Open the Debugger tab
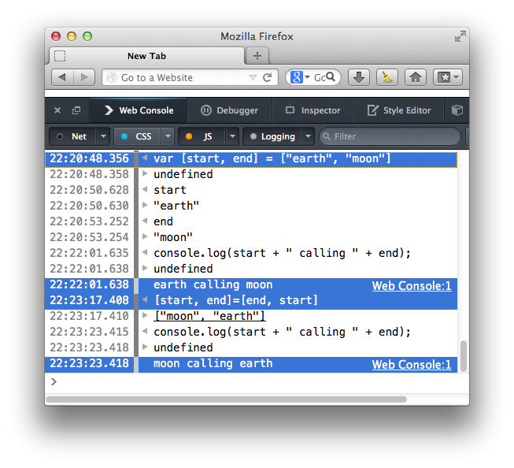Viewport: 514px width, 468px height. coord(229,110)
